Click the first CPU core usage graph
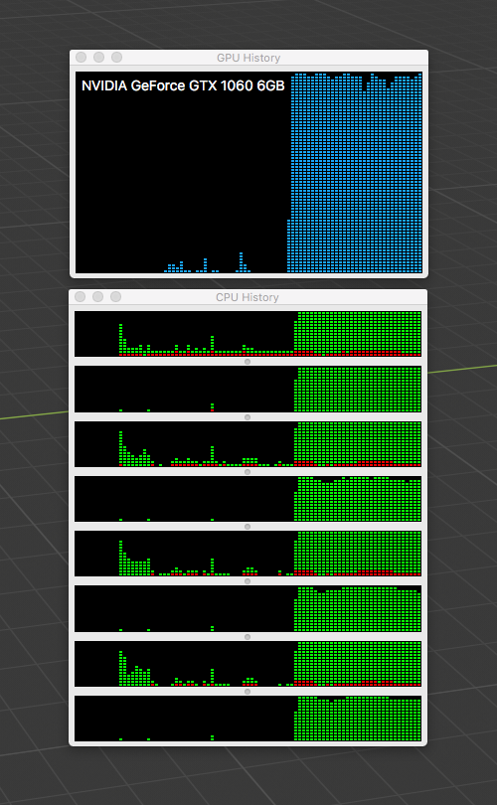The height and width of the screenshot is (805, 497). tap(248, 334)
